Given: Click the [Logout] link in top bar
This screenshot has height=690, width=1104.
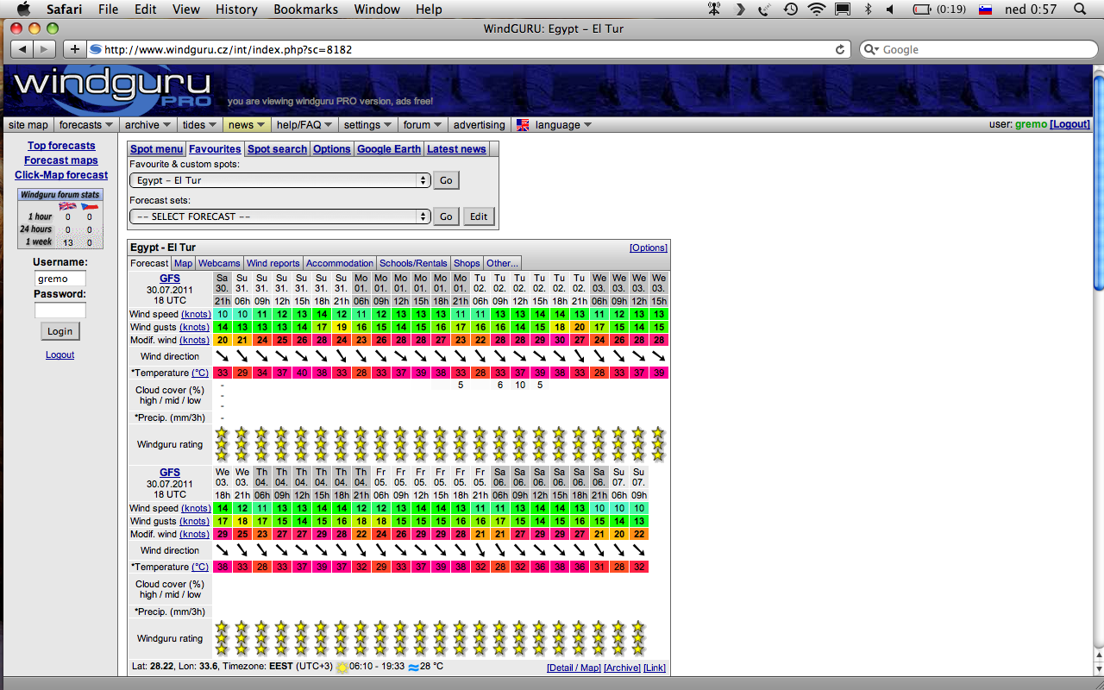Looking at the screenshot, I should tap(1069, 124).
